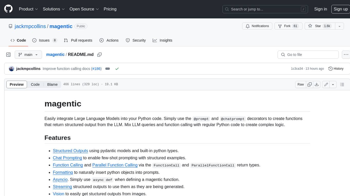The height and width of the screenshot is (196, 350).
Task: Download the raw file
Action: [317, 84]
